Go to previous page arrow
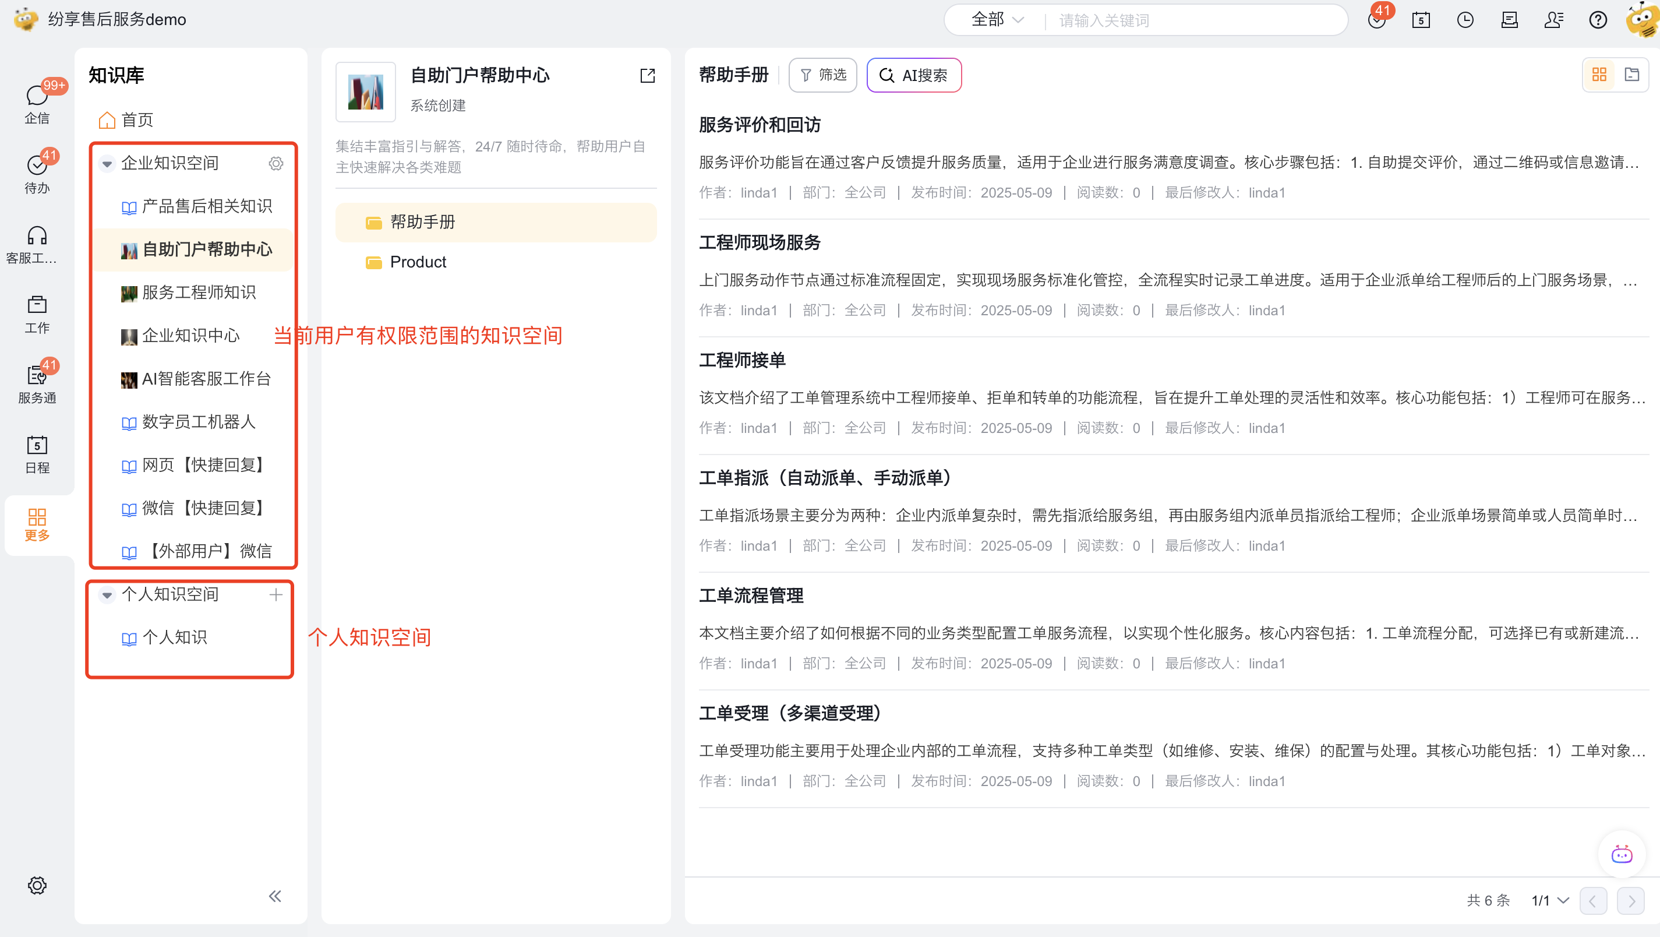The image size is (1660, 937). [1593, 900]
